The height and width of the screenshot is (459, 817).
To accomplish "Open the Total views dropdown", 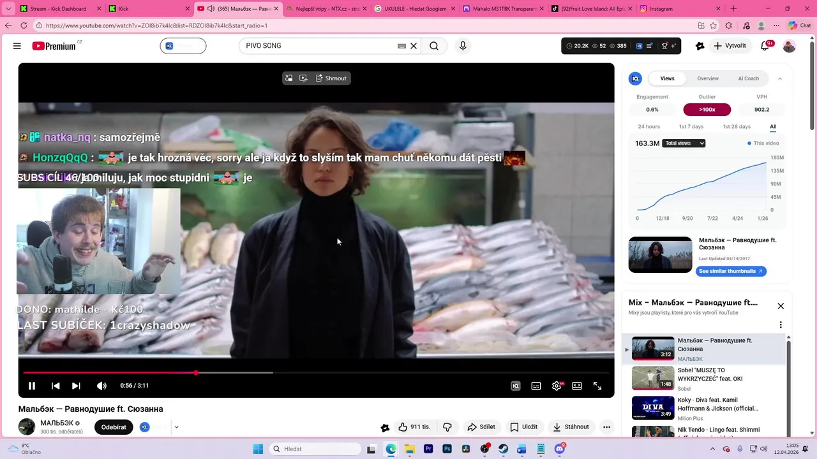I will click(684, 143).
